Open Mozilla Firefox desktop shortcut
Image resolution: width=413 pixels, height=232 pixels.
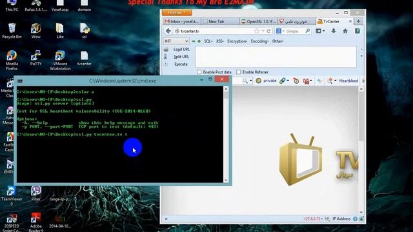(x=12, y=61)
